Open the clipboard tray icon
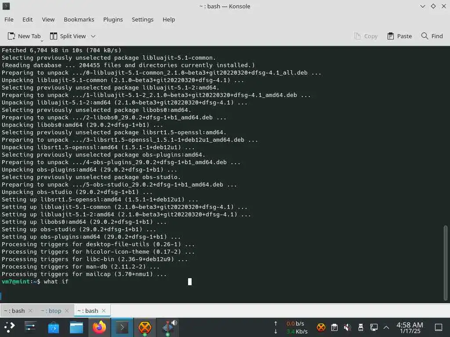 pyautogui.click(x=334, y=327)
